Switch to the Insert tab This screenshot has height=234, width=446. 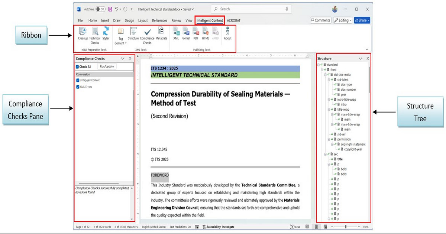pyautogui.click(x=105, y=20)
